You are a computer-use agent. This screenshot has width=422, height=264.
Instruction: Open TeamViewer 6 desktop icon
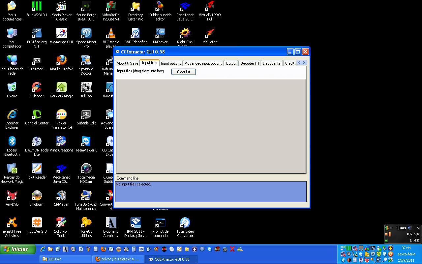tap(86, 144)
